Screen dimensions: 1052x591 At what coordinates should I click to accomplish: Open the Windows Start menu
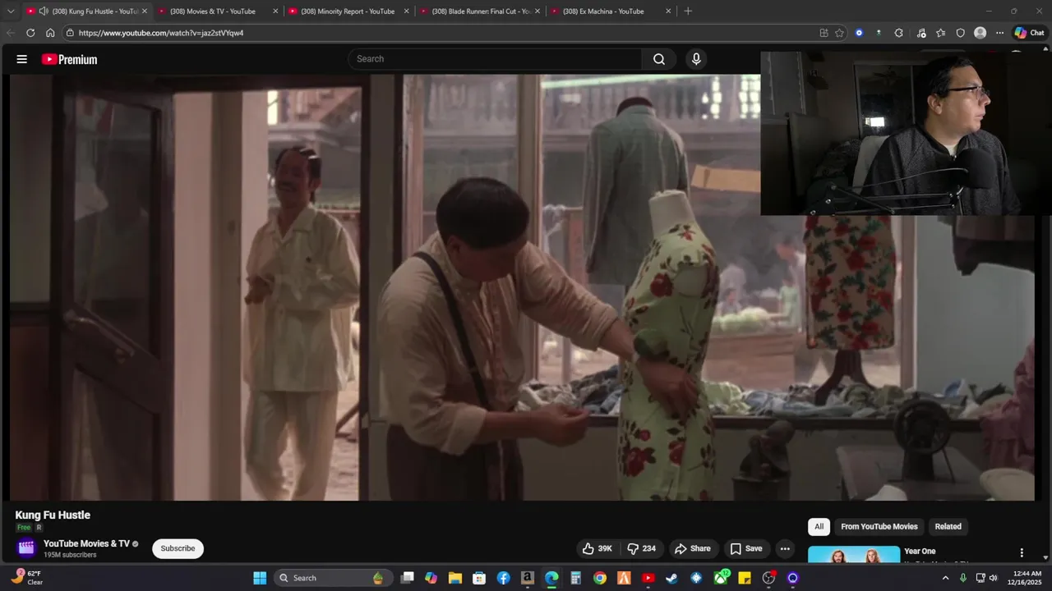coord(260,578)
